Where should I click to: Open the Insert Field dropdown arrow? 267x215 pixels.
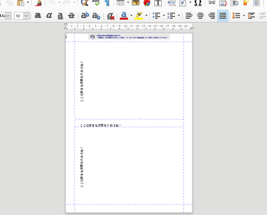(x=190, y=3)
